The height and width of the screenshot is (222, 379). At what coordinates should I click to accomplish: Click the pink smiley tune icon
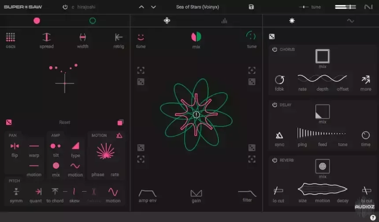pyautogui.click(x=141, y=37)
